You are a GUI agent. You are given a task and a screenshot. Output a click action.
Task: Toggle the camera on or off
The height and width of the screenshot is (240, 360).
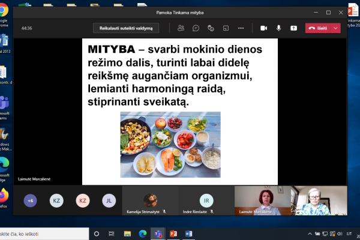pyautogui.click(x=263, y=28)
